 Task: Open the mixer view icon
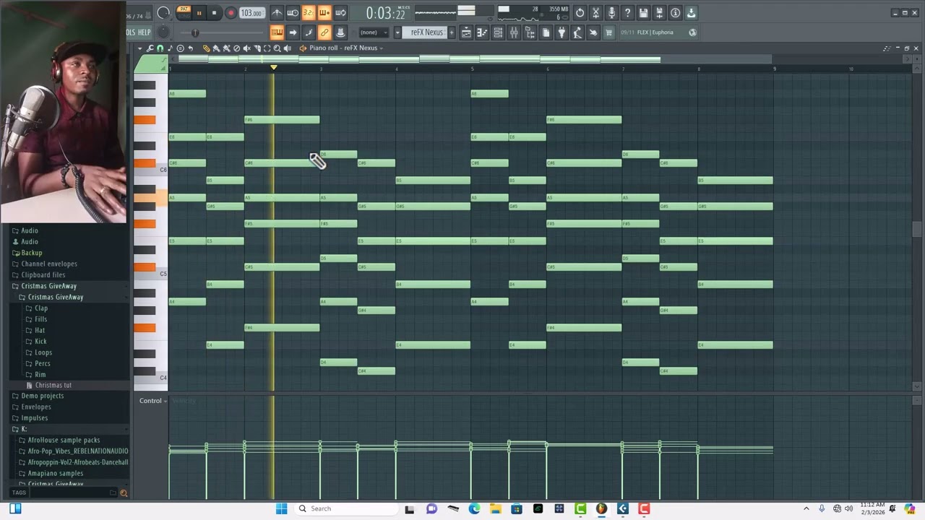(x=514, y=32)
